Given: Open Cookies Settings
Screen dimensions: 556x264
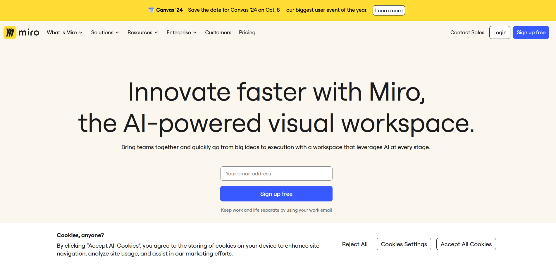Looking at the screenshot, I should click(x=404, y=244).
